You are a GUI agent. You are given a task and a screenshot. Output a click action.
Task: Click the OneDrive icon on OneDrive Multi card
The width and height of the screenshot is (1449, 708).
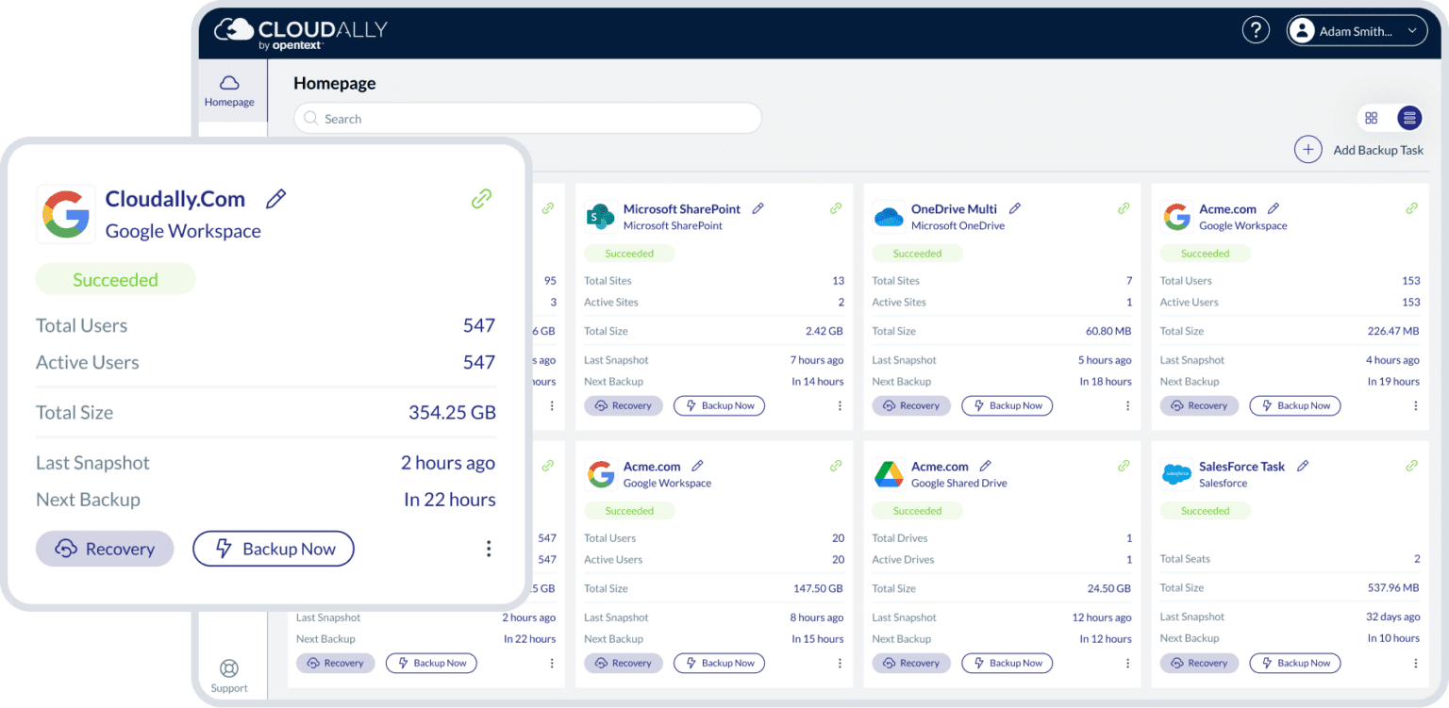(889, 217)
